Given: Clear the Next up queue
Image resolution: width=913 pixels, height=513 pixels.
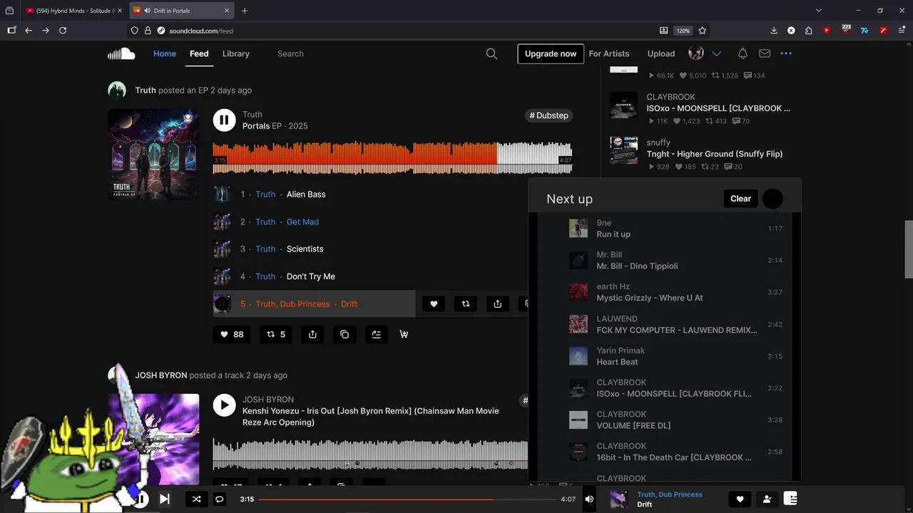Looking at the screenshot, I should (x=740, y=199).
